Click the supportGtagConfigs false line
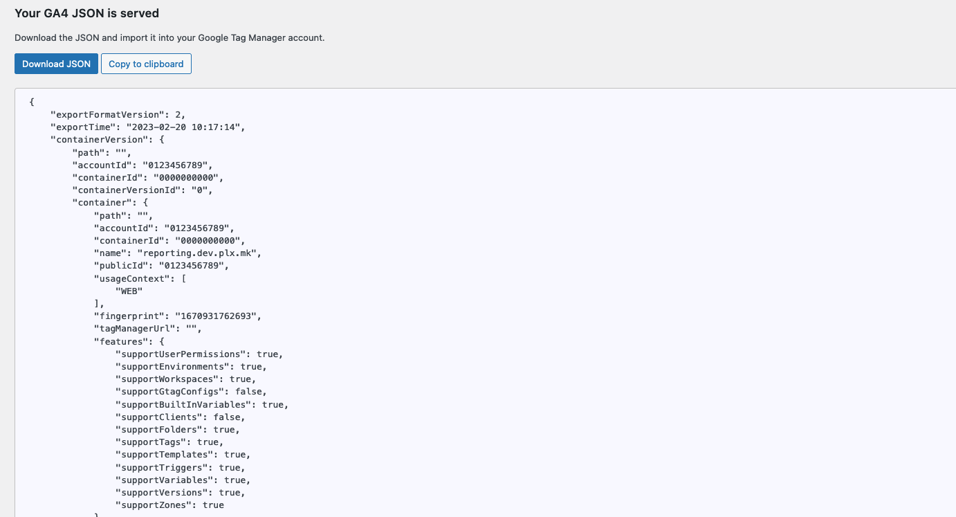The height and width of the screenshot is (517, 956). (191, 392)
